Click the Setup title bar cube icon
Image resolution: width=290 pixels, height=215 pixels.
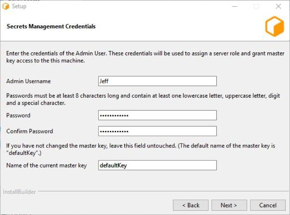[6, 6]
